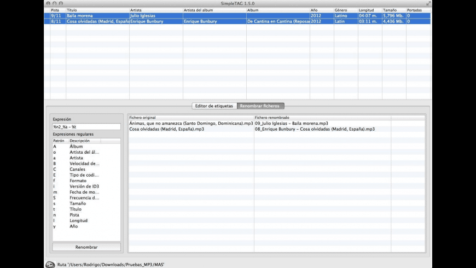
Task: Select the Tipo de codi... pattern row
Action: click(86, 175)
